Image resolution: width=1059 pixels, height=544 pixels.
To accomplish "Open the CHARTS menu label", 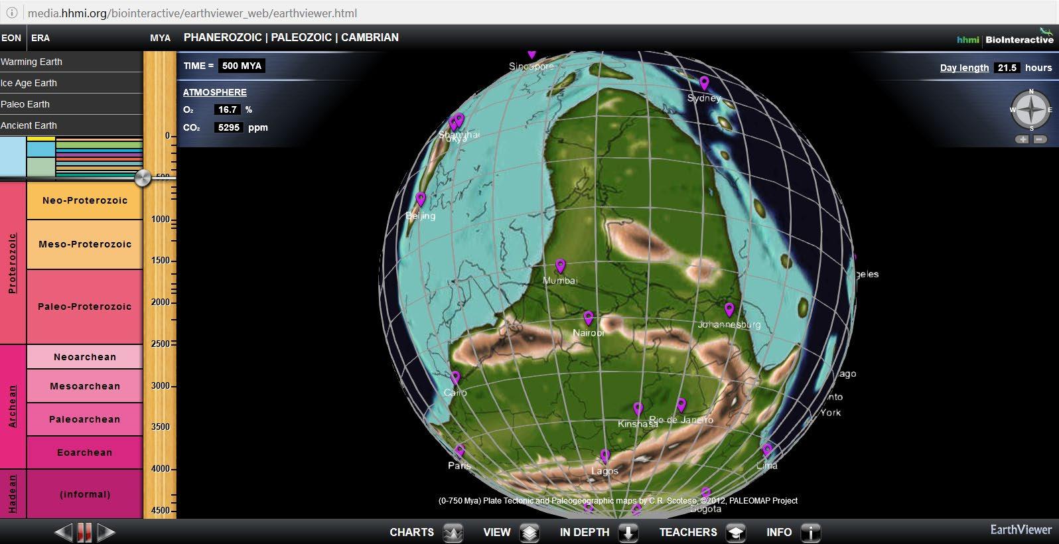I will [x=411, y=532].
